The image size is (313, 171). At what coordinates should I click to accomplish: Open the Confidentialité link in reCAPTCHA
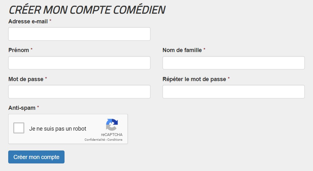click(x=95, y=140)
